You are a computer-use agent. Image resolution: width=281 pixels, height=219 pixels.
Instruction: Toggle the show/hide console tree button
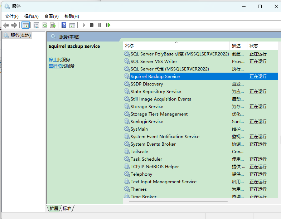coord(25,25)
